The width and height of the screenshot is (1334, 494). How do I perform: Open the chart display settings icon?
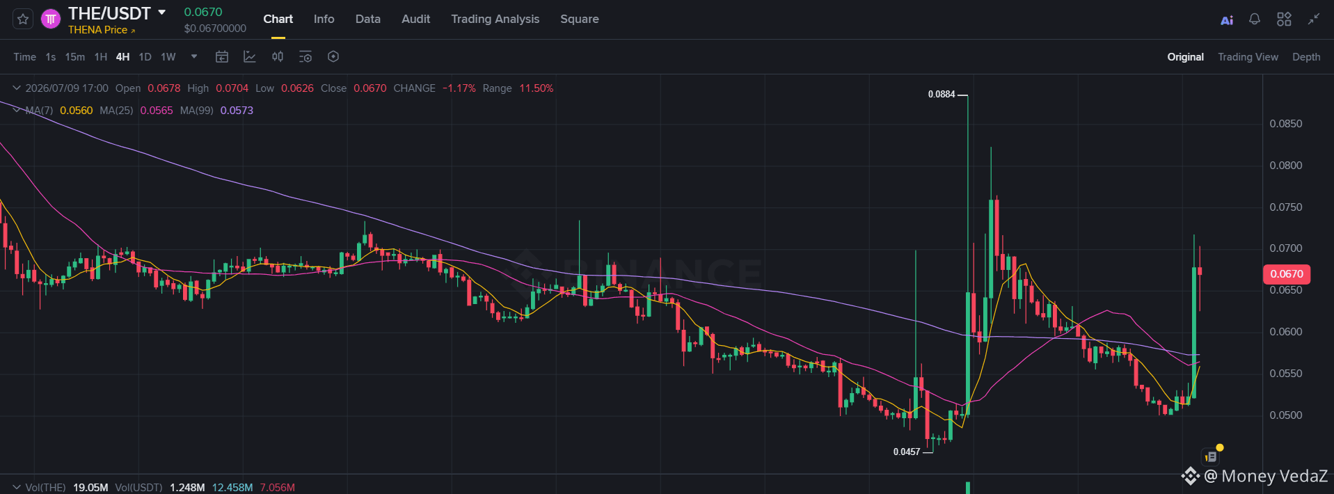(x=305, y=57)
